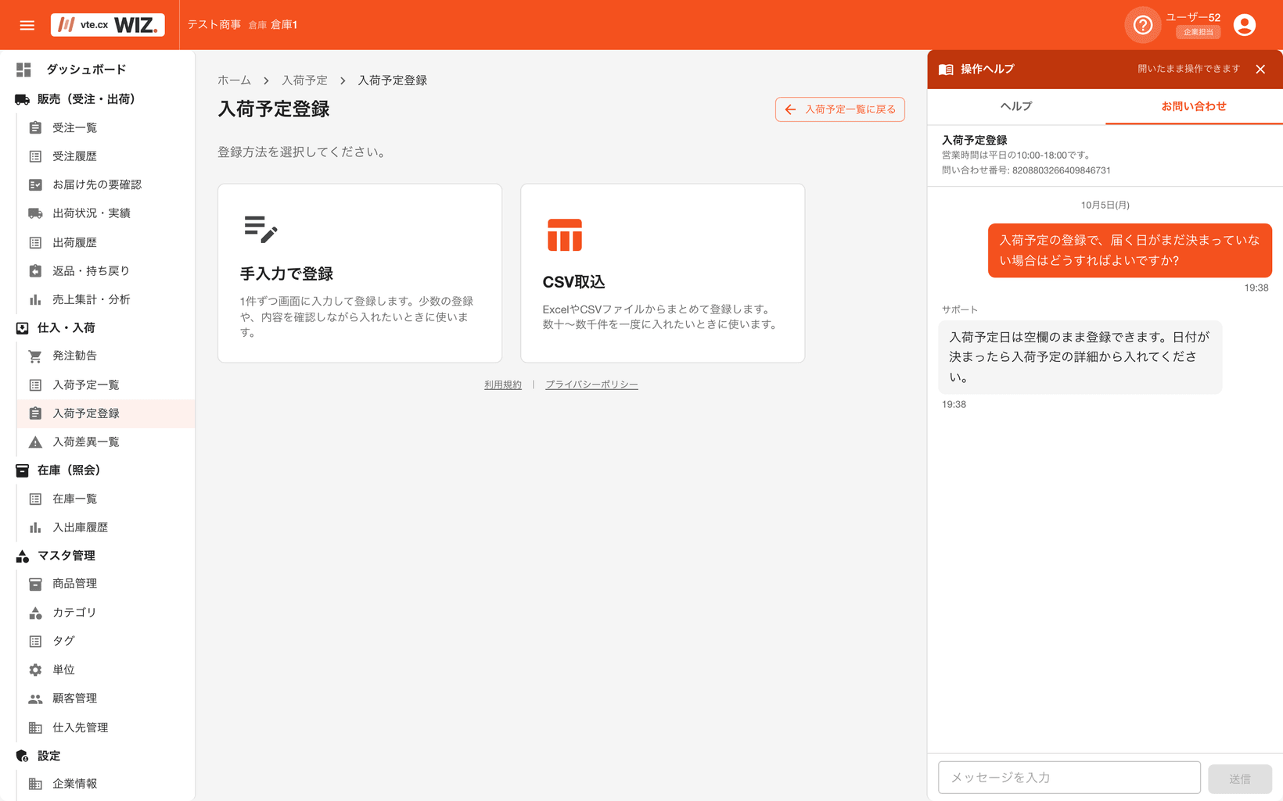Focus the メッセージを入力 input field

(x=1069, y=778)
